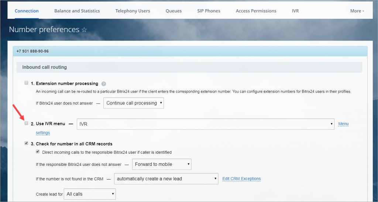Go to the Queues tab
This screenshot has width=378, height=202.
173,11
